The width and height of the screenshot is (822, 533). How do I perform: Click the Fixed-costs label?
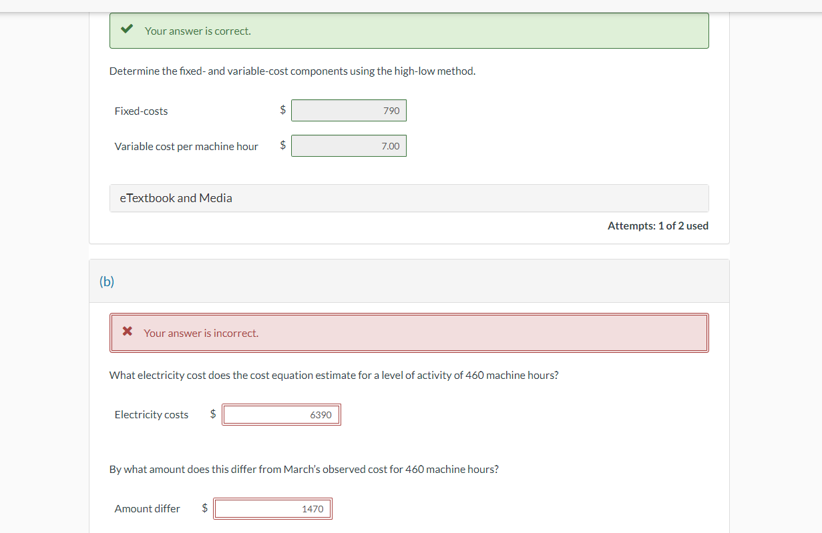pyautogui.click(x=141, y=111)
